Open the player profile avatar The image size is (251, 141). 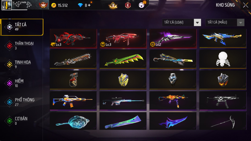click(6, 5)
